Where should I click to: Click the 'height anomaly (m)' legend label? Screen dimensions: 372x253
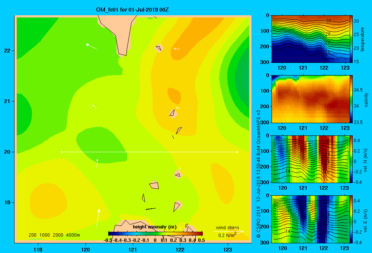coord(154,227)
